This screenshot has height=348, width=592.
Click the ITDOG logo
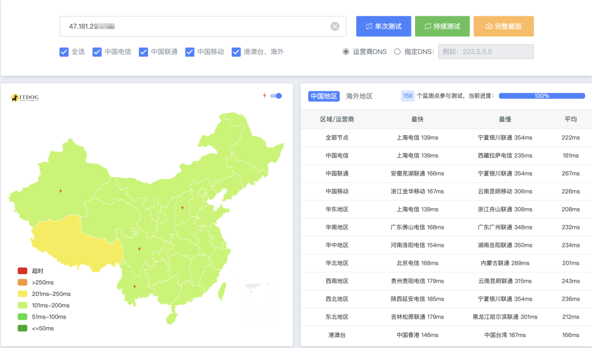tap(25, 98)
